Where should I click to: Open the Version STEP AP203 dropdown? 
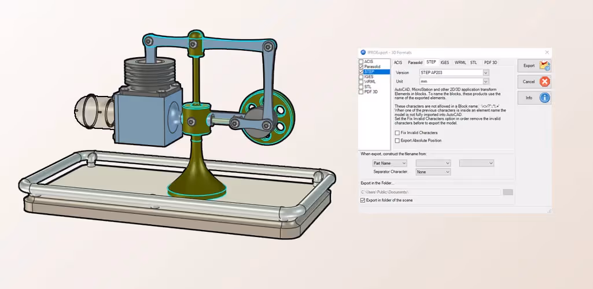pyautogui.click(x=454, y=72)
